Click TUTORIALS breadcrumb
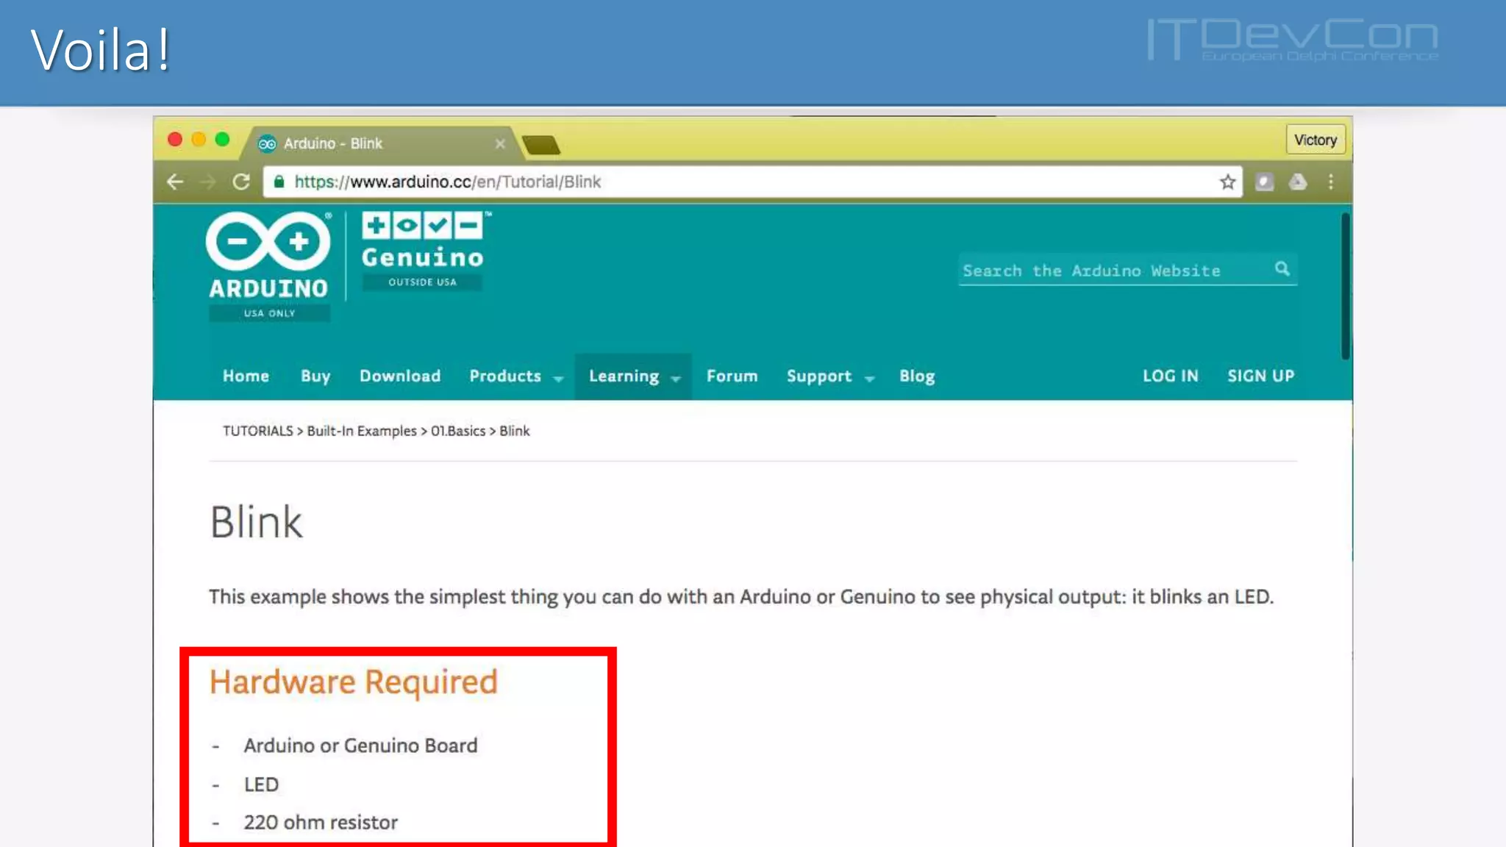 257,431
